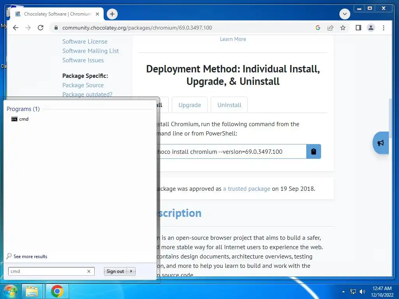Open File Explorer from taskbar
The height and width of the screenshot is (299, 399).
(32, 291)
